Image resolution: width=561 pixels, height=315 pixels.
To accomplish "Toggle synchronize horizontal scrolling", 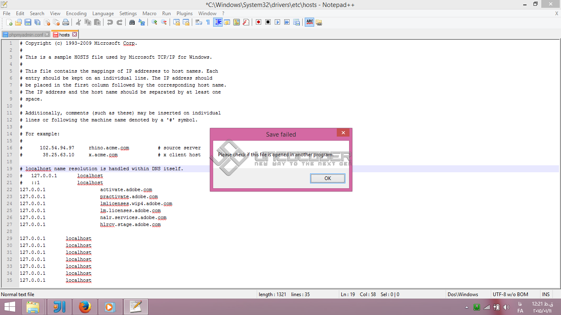I will point(186,22).
